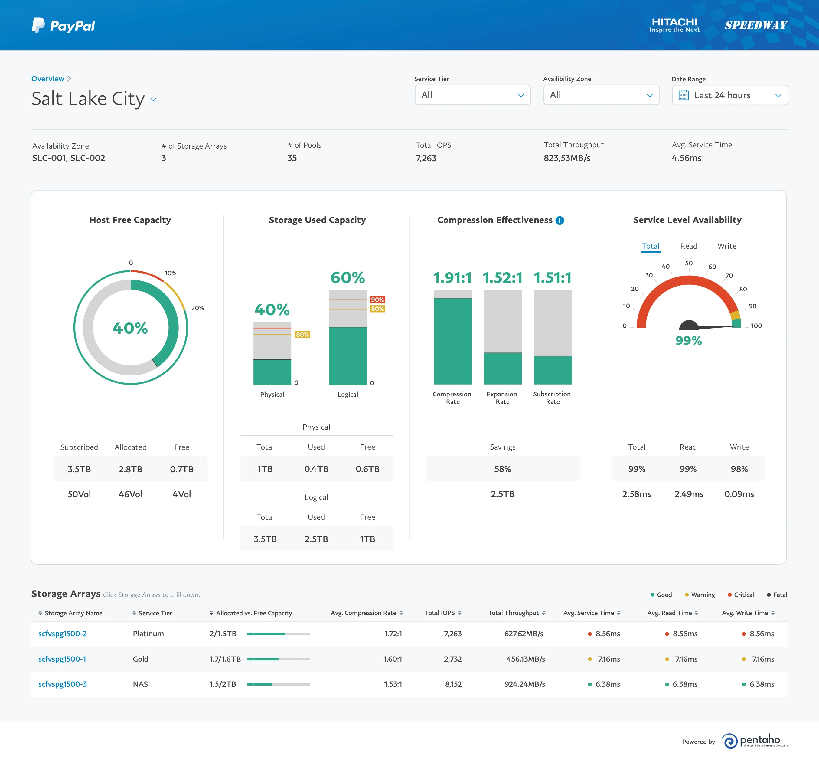Click sort arrows for Avg. Write Time

coord(773,613)
